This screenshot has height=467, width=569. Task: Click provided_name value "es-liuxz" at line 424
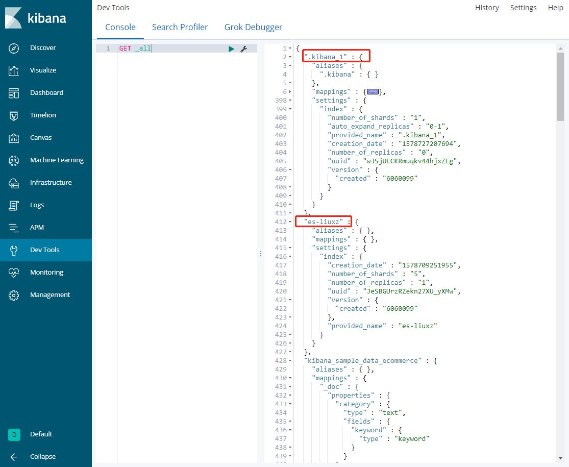point(417,326)
